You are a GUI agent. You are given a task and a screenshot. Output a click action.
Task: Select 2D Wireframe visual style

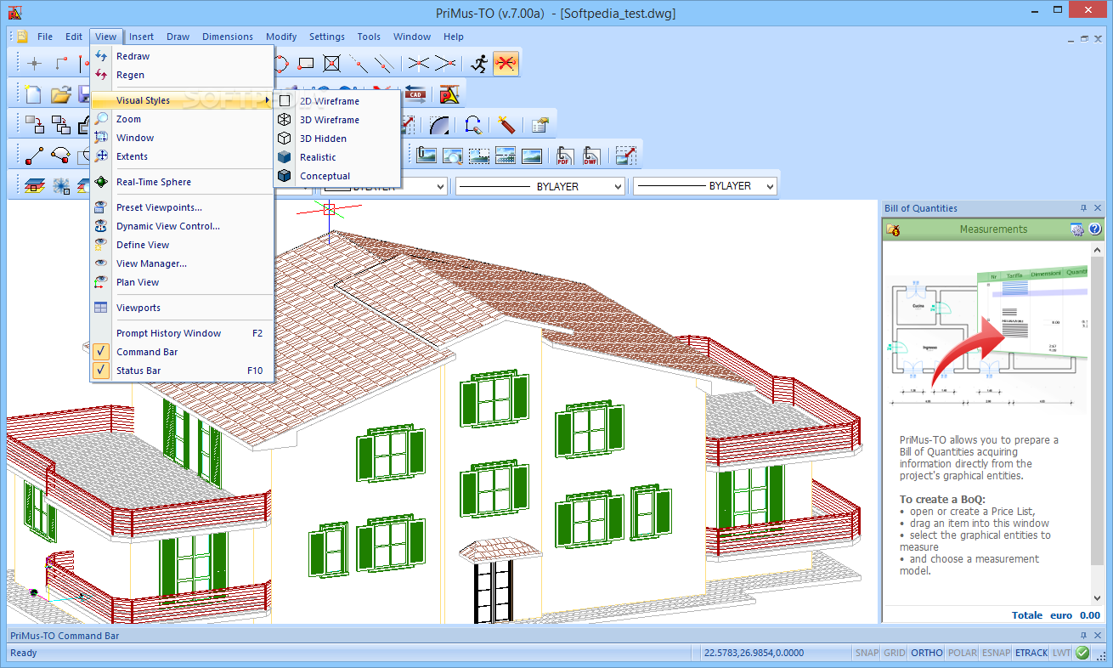click(336, 101)
